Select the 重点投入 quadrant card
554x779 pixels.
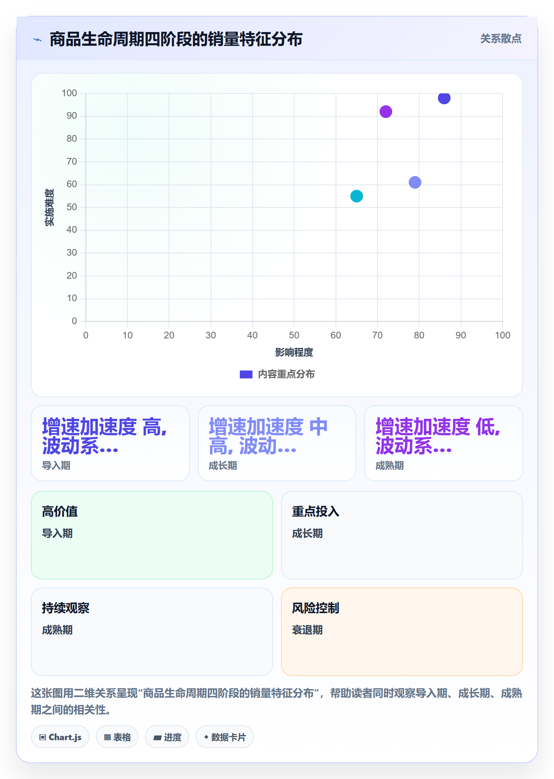(x=402, y=535)
